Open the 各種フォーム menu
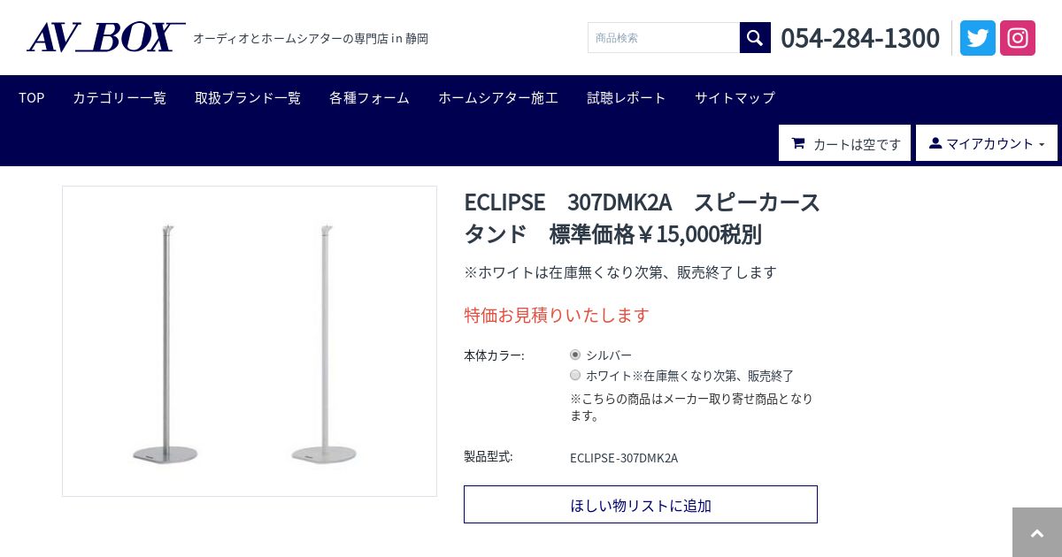The width and height of the screenshot is (1062, 557). click(369, 97)
